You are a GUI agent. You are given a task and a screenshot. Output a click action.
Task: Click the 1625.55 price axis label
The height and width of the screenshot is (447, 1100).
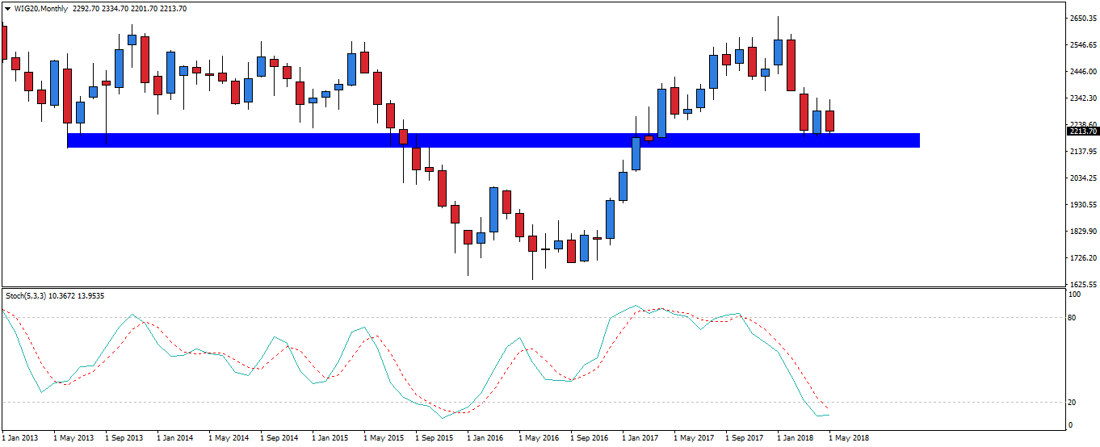tap(1081, 285)
